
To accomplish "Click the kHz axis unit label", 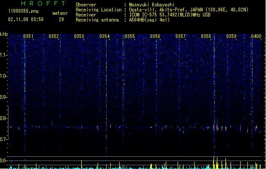I will pos(4,34).
